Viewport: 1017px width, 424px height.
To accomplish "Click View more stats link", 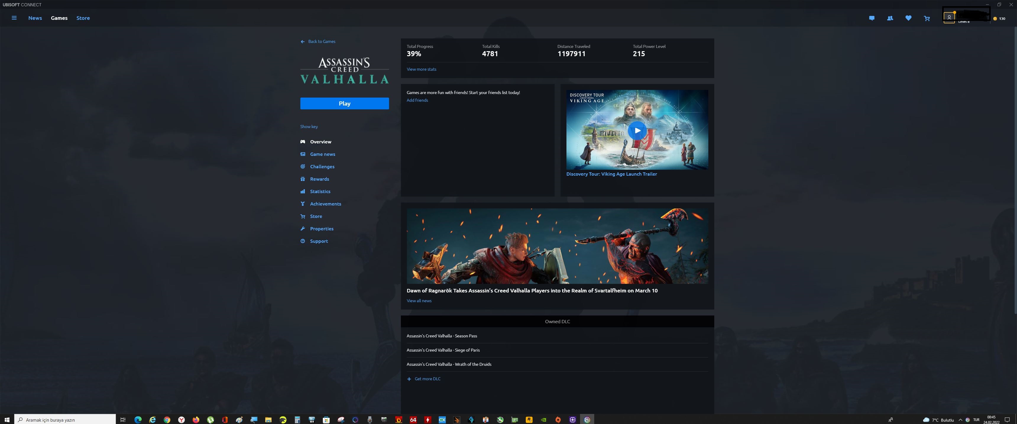I will tap(421, 69).
